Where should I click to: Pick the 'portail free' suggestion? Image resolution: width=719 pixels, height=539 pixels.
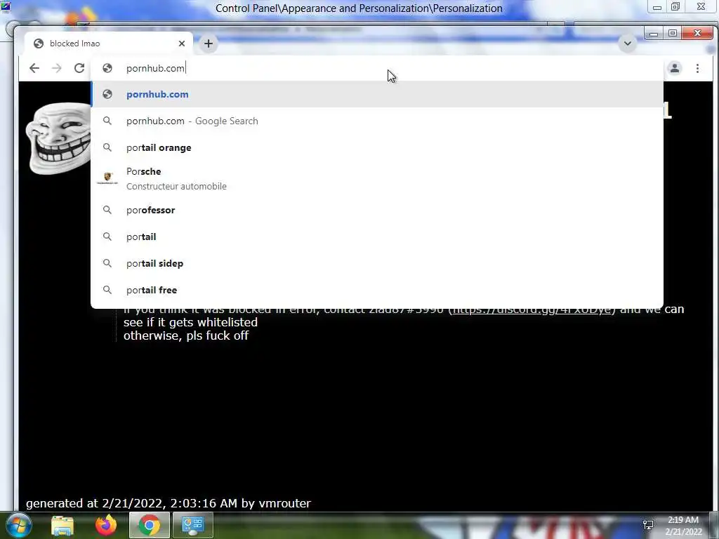377,290
